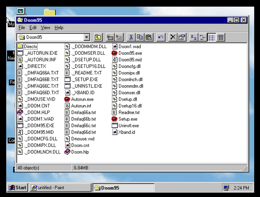Select the Cut icon on the toolbar
The width and height of the screenshot is (260, 197).
131,37
